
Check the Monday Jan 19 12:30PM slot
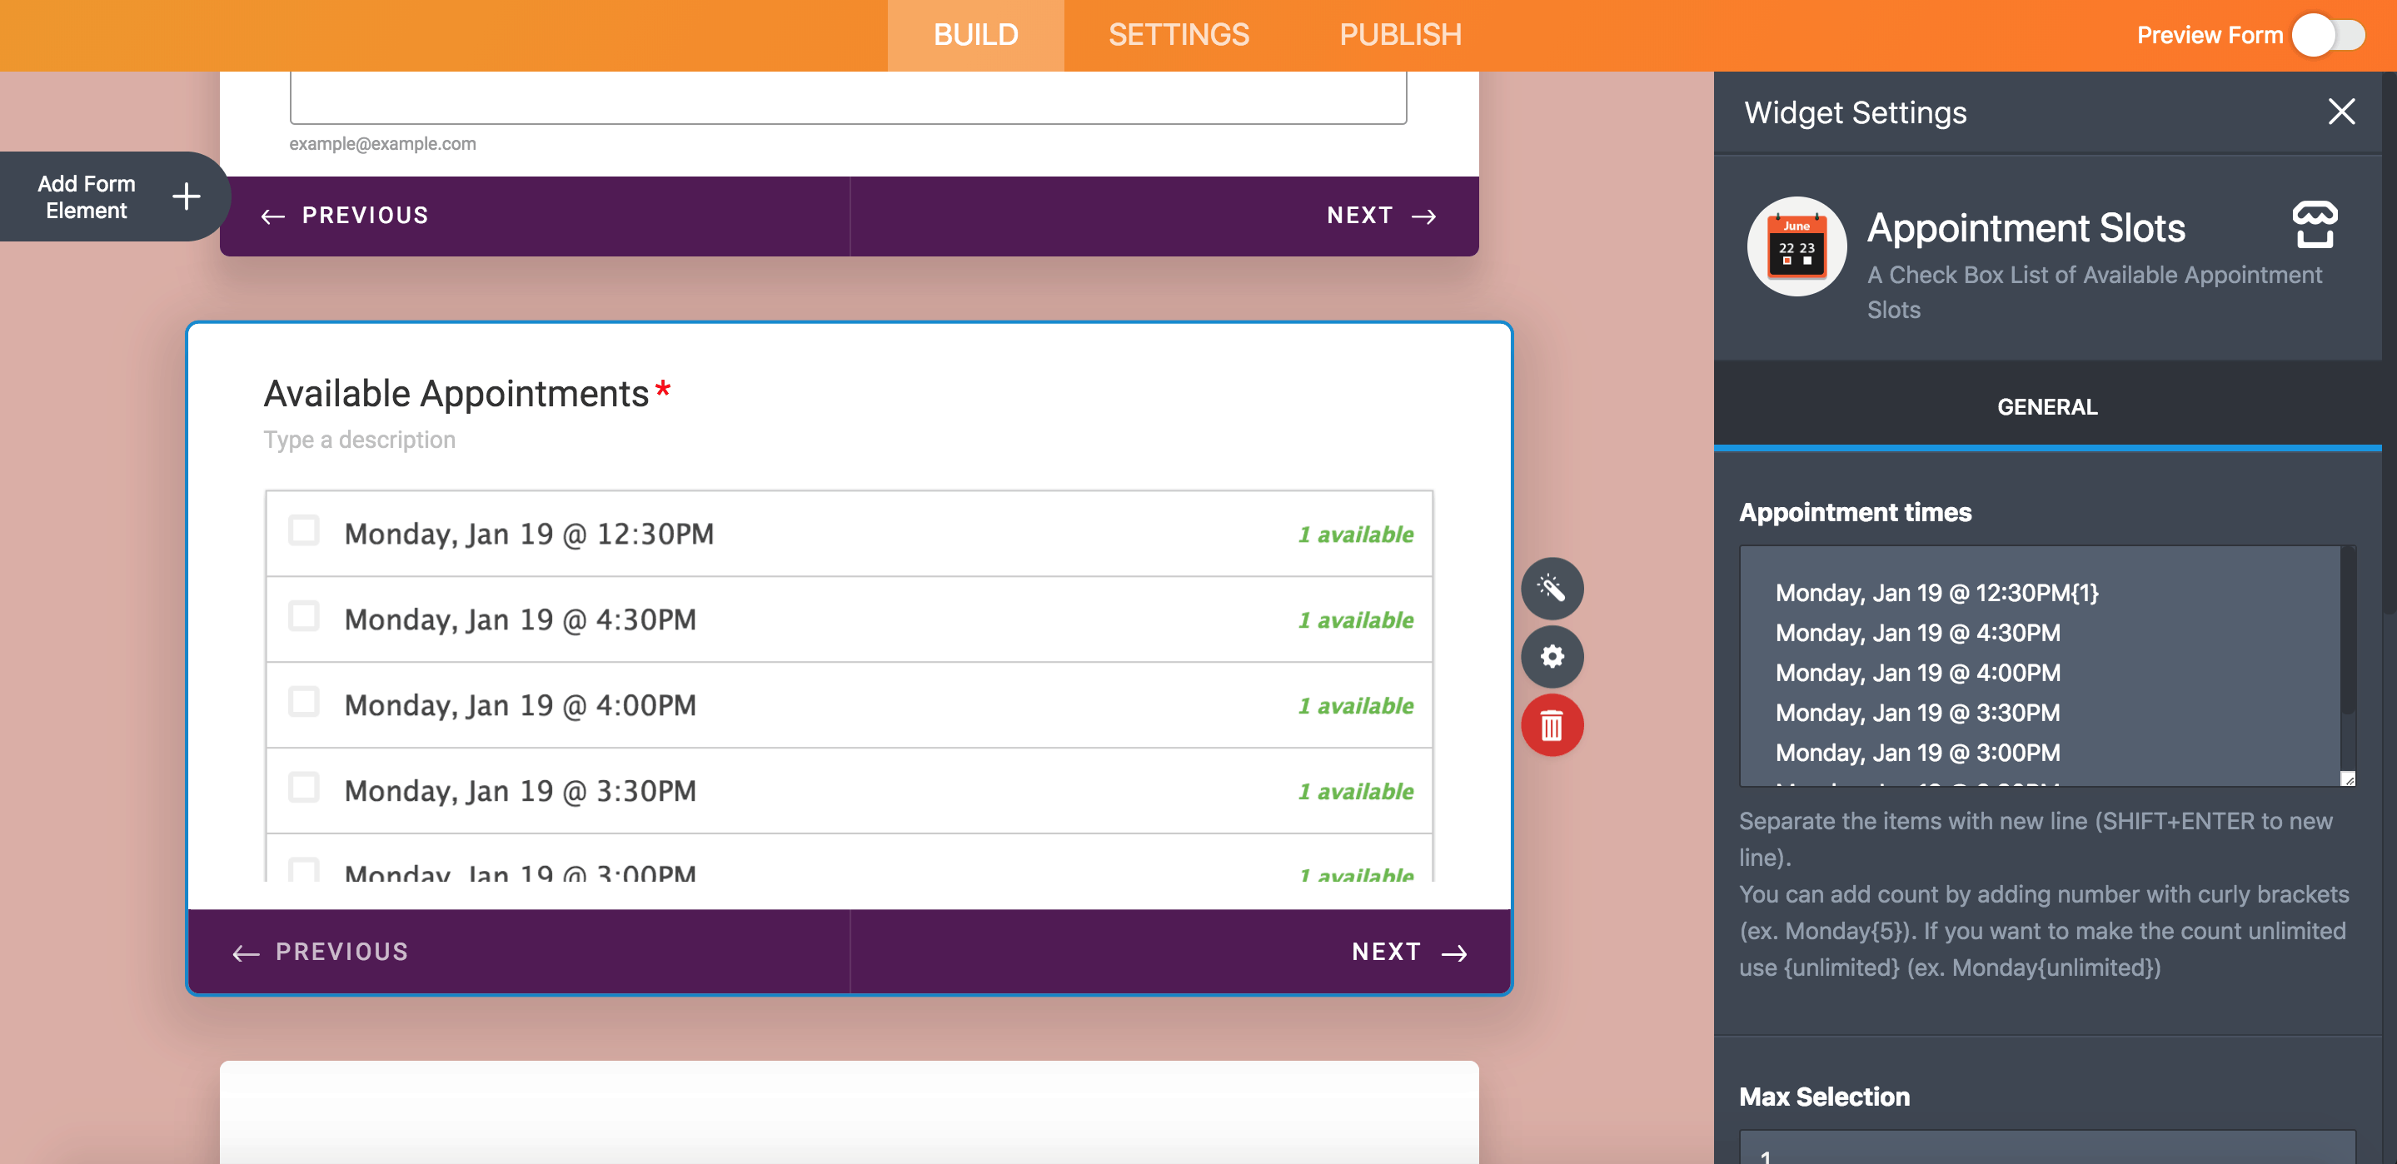(303, 531)
